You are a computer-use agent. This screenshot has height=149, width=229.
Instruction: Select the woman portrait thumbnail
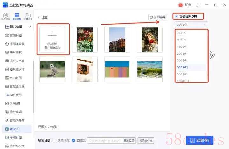(150, 39)
